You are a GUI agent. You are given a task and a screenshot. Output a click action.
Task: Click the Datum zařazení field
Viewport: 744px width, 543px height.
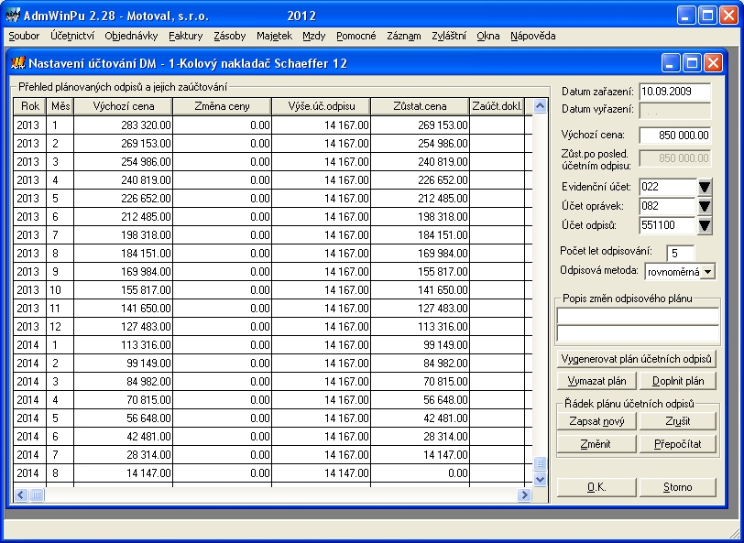(675, 92)
